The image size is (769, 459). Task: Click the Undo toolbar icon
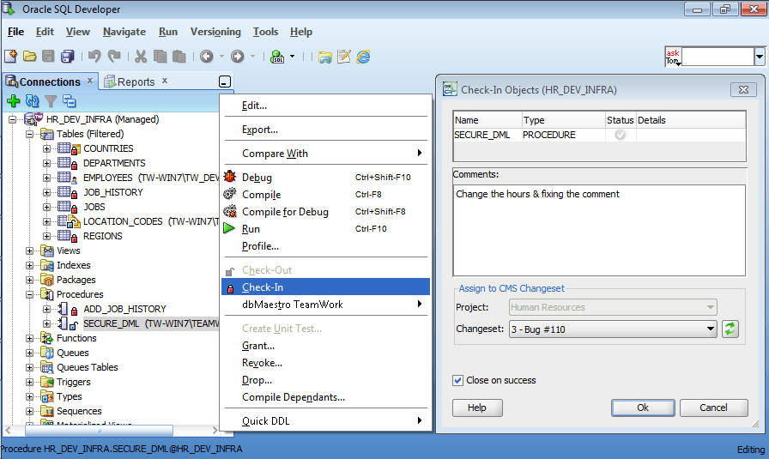pos(94,57)
